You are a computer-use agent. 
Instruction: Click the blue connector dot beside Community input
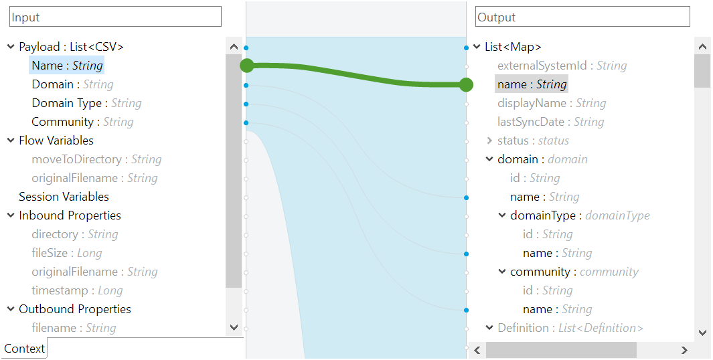click(x=246, y=122)
